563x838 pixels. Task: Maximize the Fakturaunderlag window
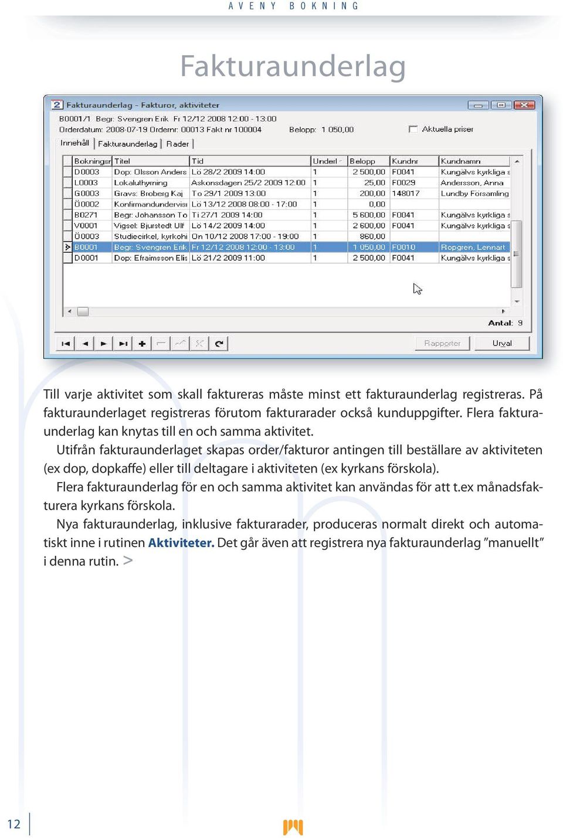(501, 105)
